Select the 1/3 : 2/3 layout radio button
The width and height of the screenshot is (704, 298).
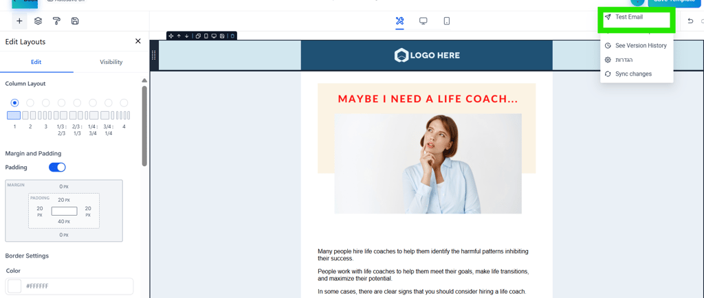61,102
